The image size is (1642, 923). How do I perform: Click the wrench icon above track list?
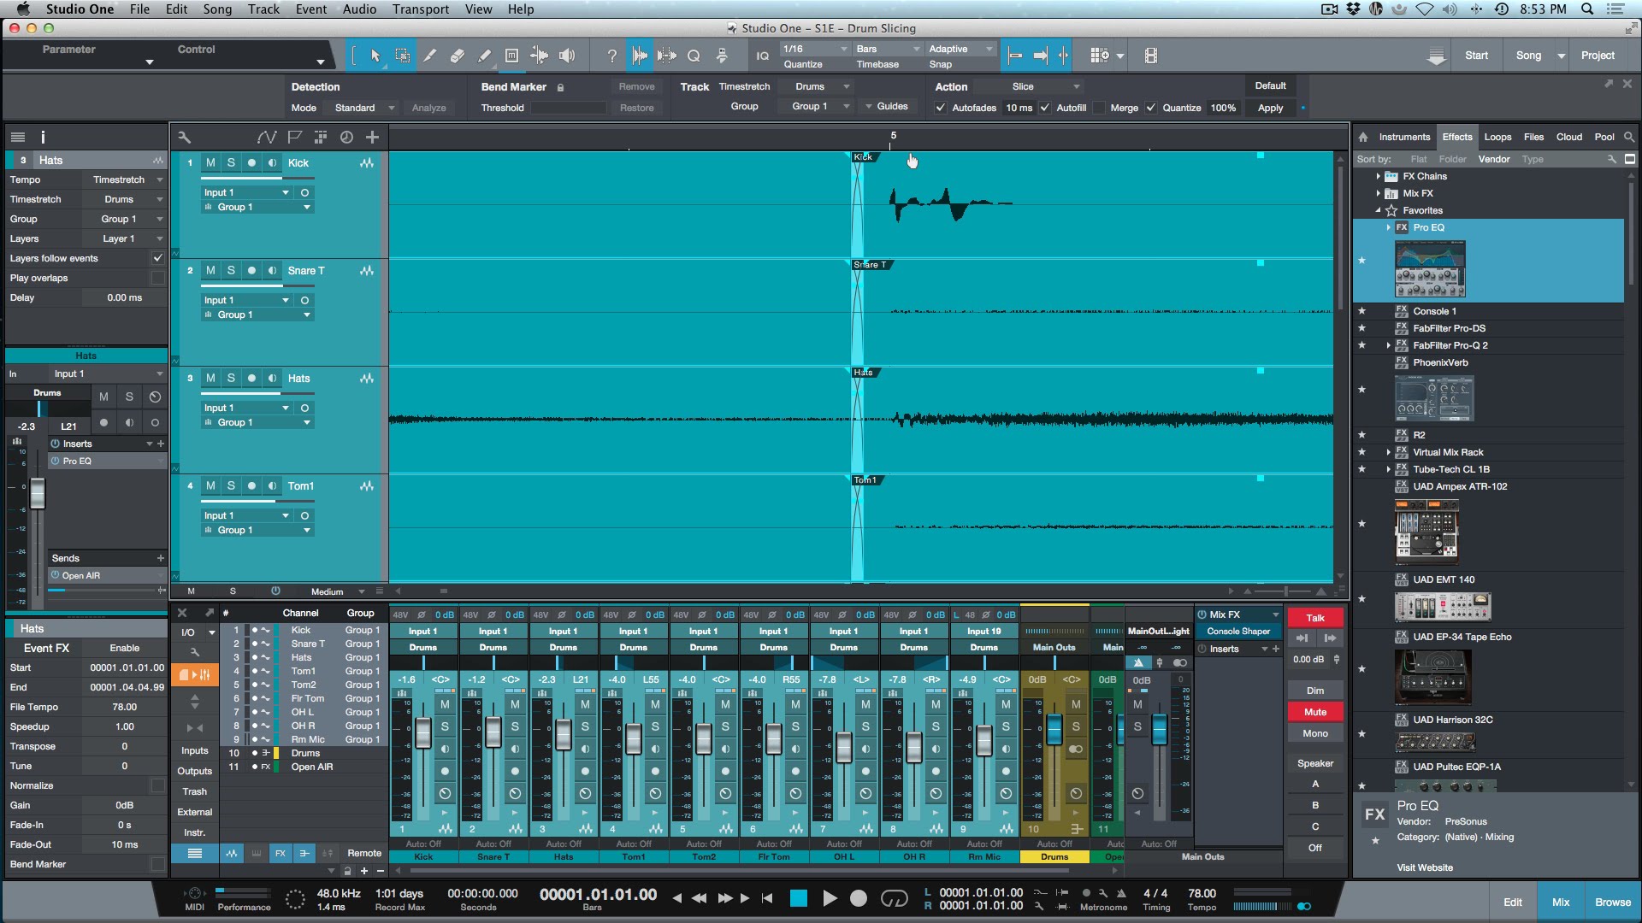[x=184, y=137]
